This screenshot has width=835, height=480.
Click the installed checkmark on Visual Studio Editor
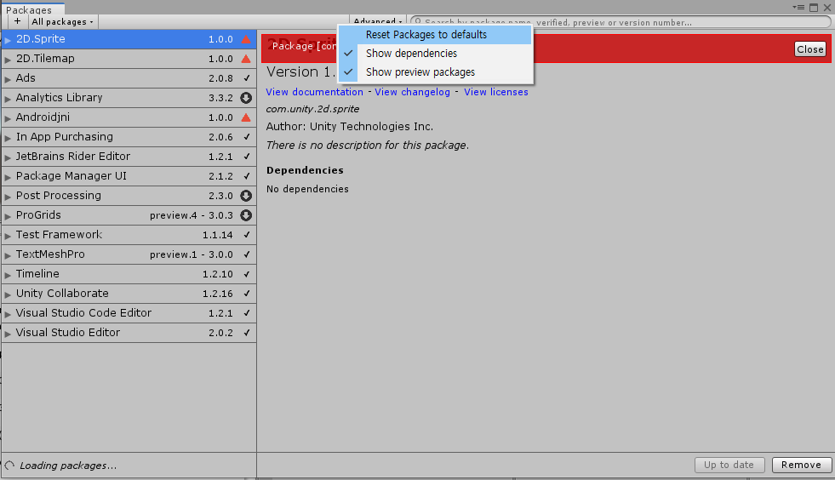click(x=247, y=333)
